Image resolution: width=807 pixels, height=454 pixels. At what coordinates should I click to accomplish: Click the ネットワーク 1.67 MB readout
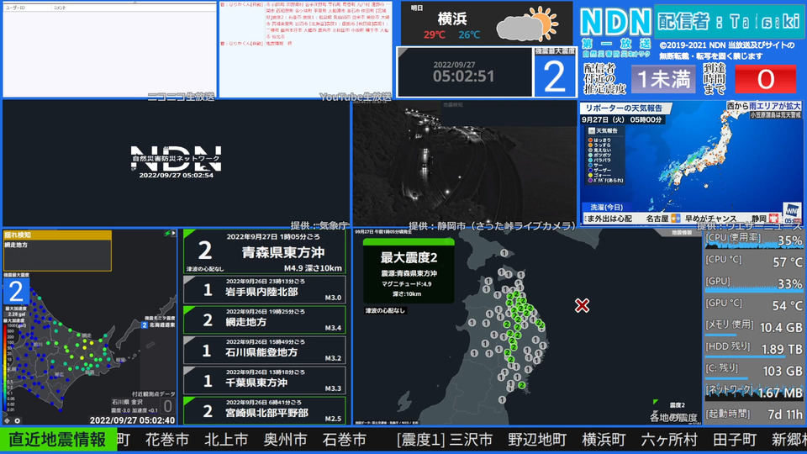pos(753,393)
